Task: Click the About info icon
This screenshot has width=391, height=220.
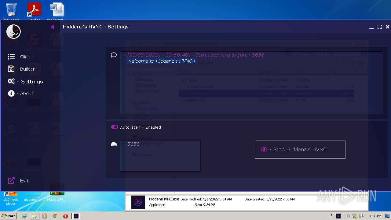Action: point(11,94)
